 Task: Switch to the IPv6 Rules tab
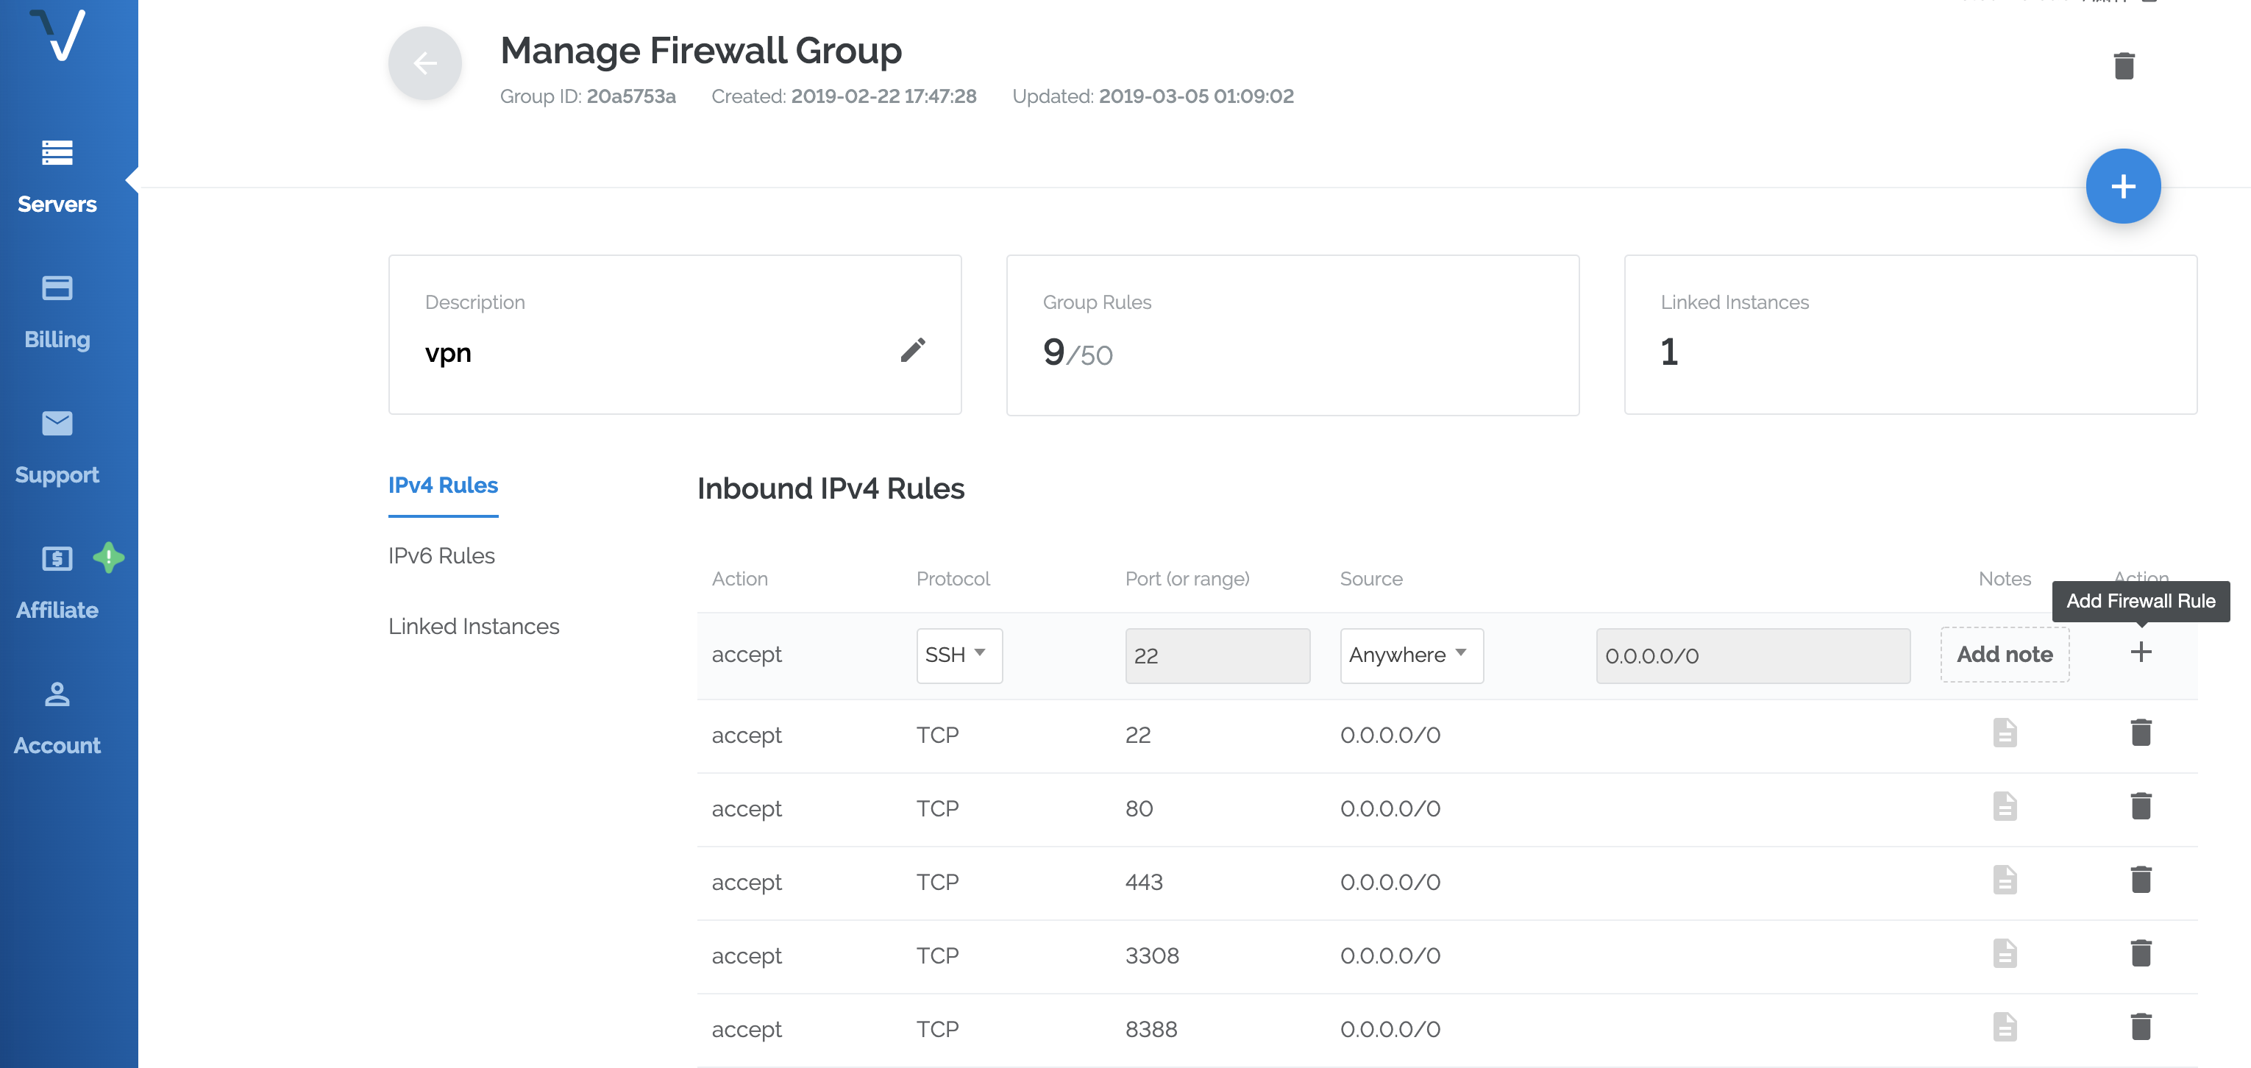click(441, 556)
